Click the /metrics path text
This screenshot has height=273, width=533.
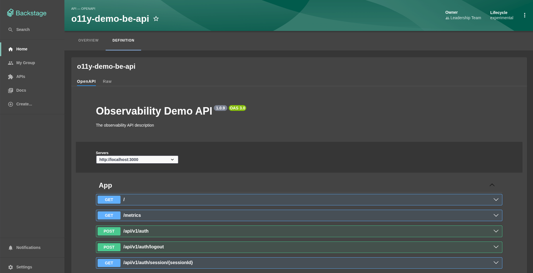(132, 215)
